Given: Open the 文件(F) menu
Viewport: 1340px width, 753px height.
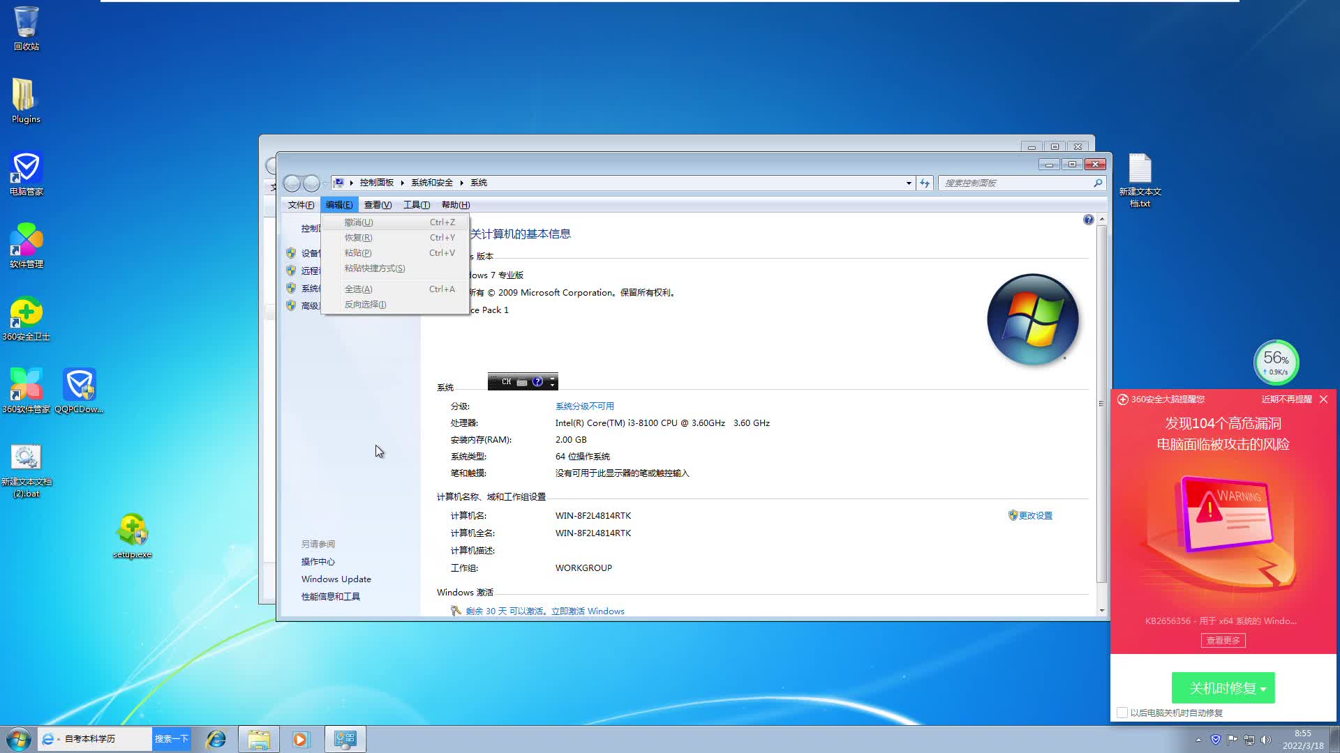Looking at the screenshot, I should point(301,204).
